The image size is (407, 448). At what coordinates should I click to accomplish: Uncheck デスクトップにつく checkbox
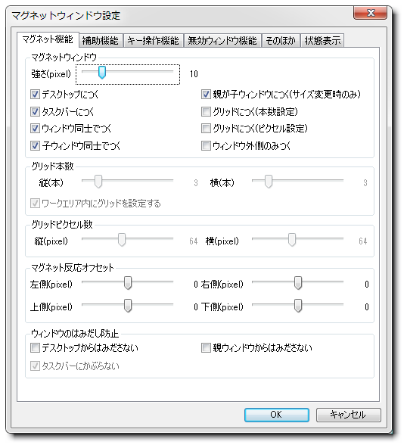[35, 95]
